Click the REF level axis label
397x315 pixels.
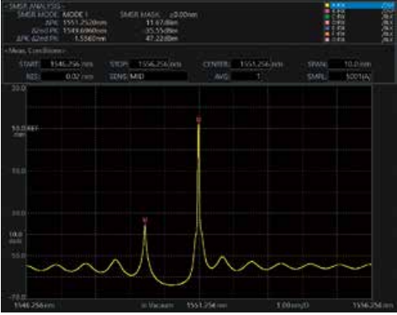tap(24, 129)
